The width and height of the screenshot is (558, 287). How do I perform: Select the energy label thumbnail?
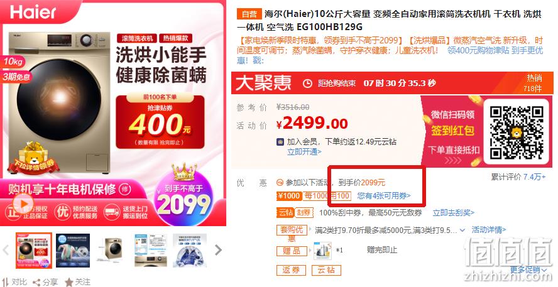[x=151, y=251]
